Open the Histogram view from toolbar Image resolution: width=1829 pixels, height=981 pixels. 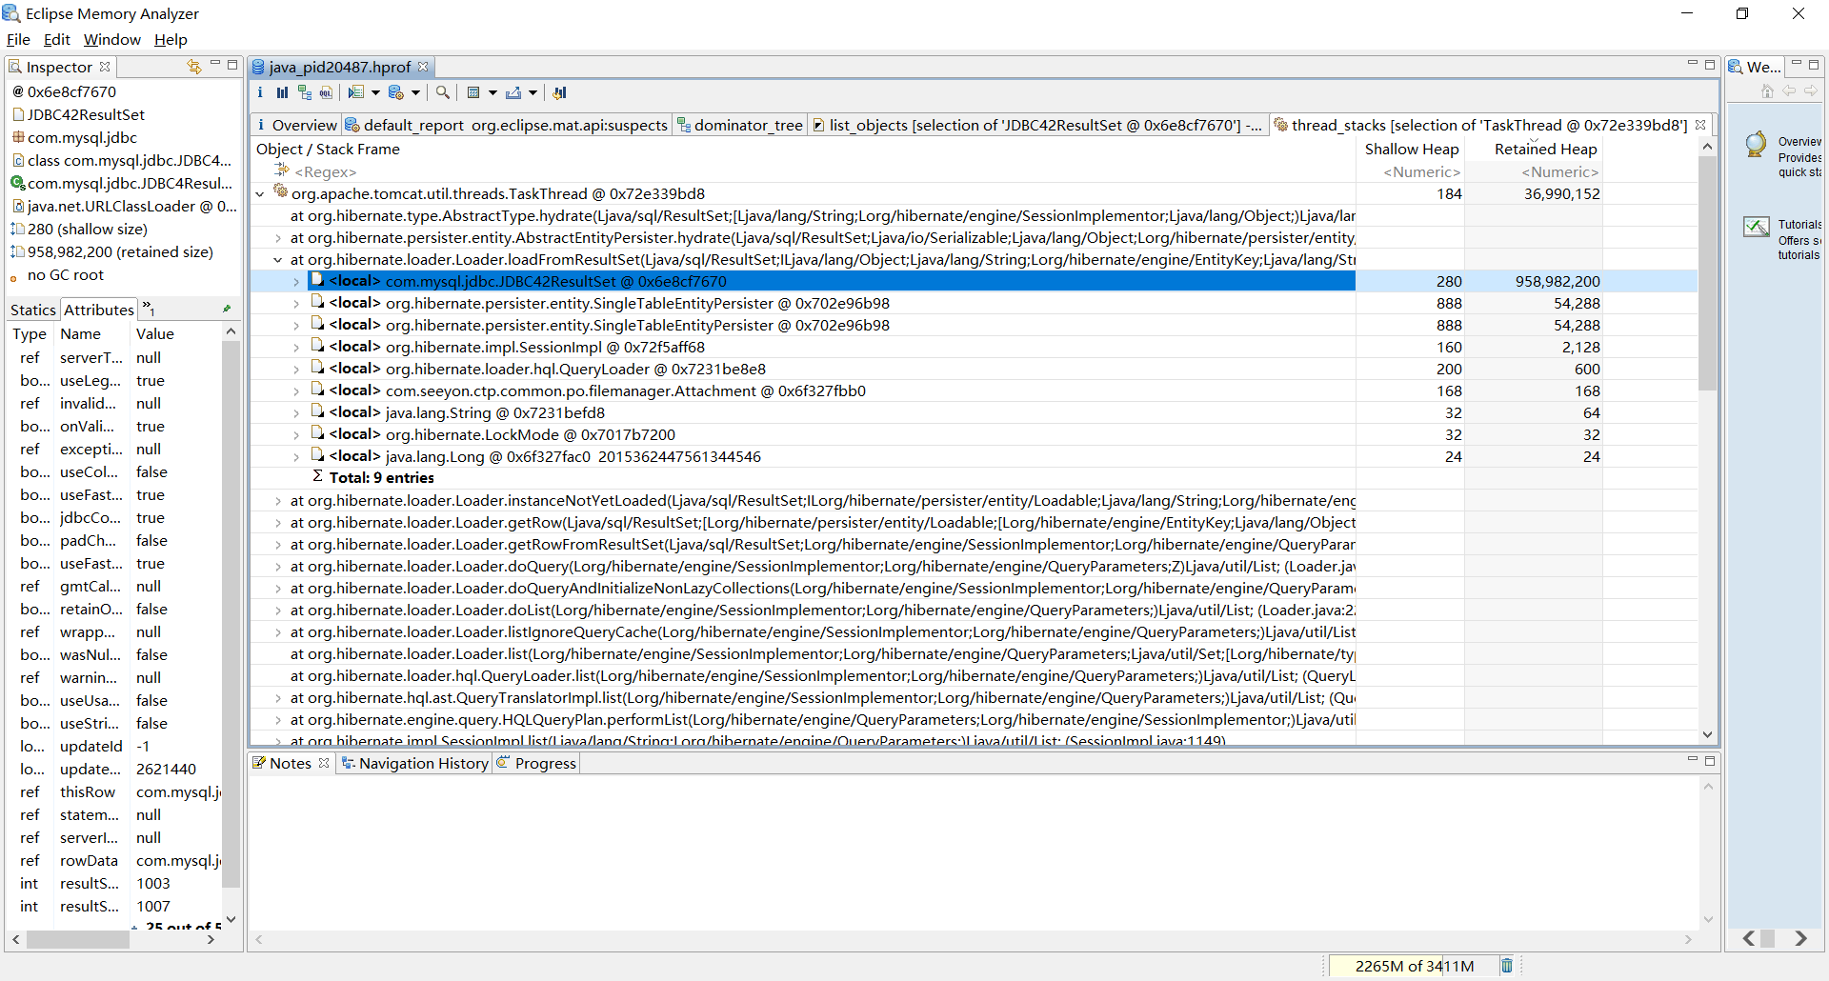click(282, 92)
